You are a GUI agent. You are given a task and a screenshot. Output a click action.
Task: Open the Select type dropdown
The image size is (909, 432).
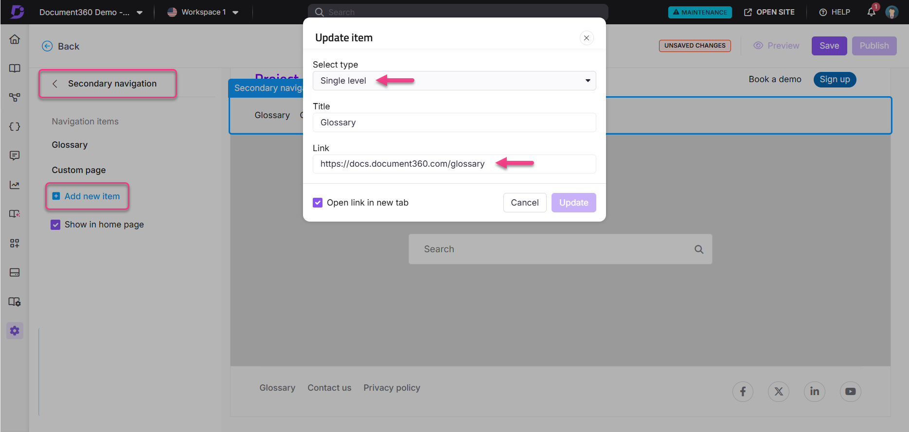point(454,81)
